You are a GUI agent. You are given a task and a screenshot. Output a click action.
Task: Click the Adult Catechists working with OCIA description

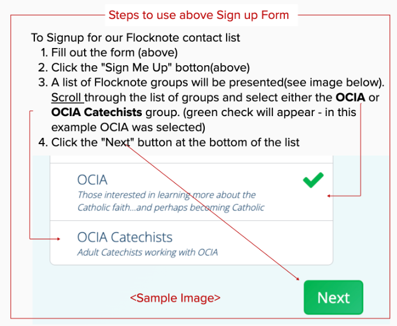coord(148,252)
